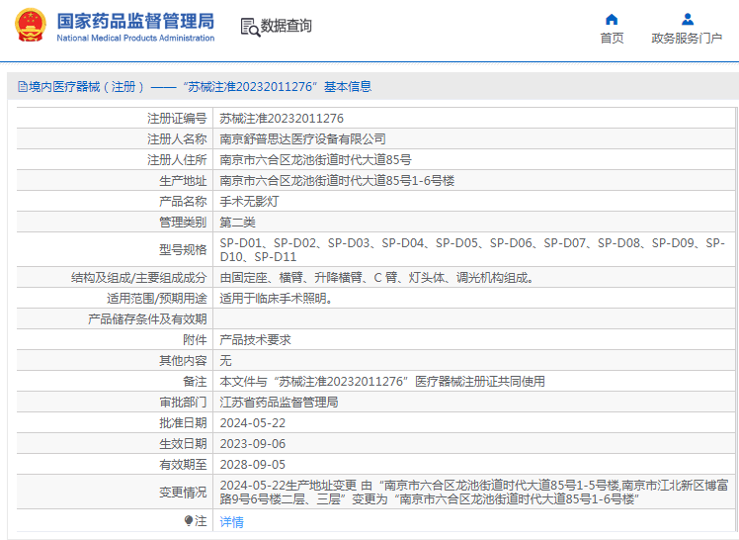
Task: Click the 有效期至 row label
Action: click(x=183, y=465)
